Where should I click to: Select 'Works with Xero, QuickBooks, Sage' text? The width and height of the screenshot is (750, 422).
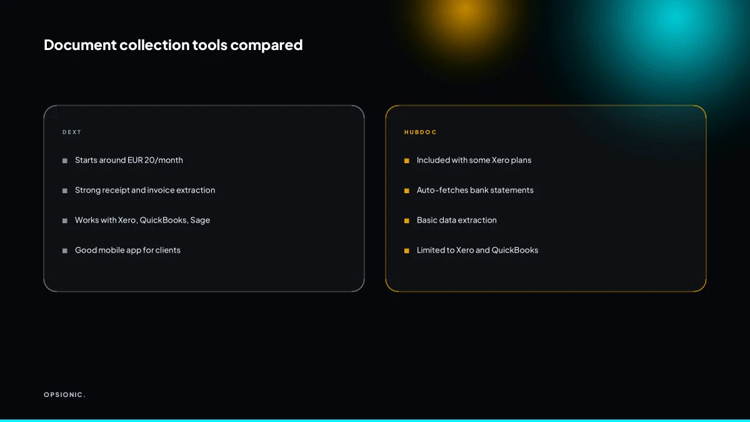pyautogui.click(x=142, y=220)
